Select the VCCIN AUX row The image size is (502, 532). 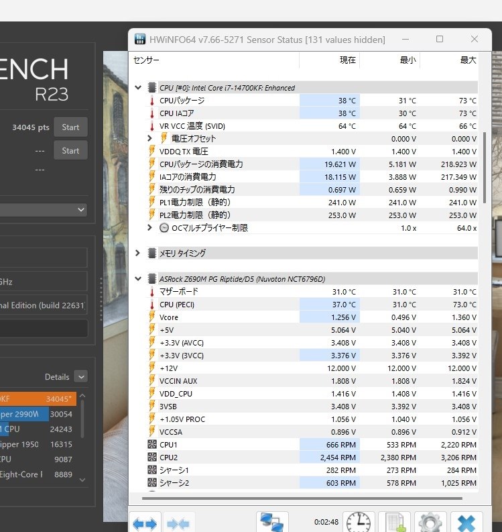click(312, 381)
